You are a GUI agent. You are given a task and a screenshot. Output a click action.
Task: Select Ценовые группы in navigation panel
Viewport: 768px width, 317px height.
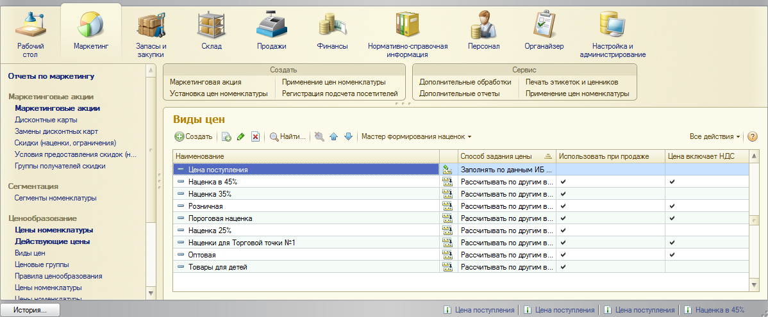point(42,264)
